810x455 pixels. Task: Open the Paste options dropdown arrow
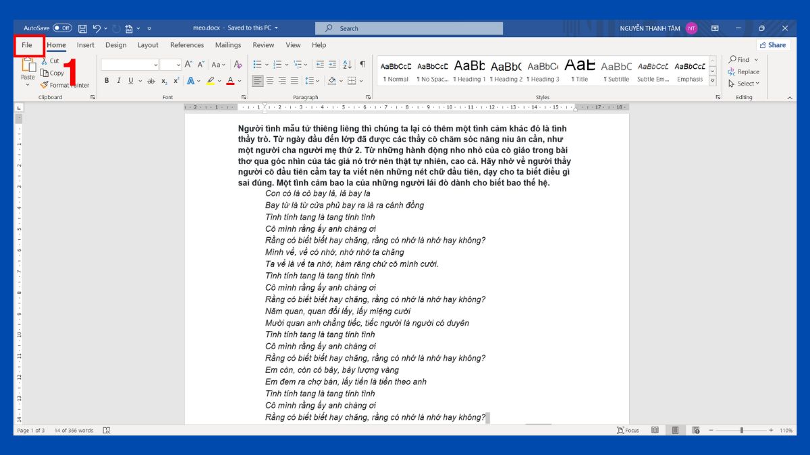(28, 85)
